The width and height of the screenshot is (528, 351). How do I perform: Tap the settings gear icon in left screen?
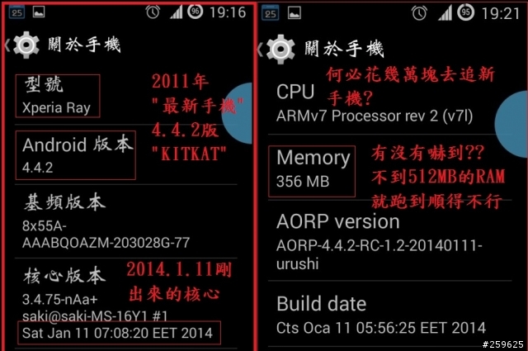click(x=26, y=45)
